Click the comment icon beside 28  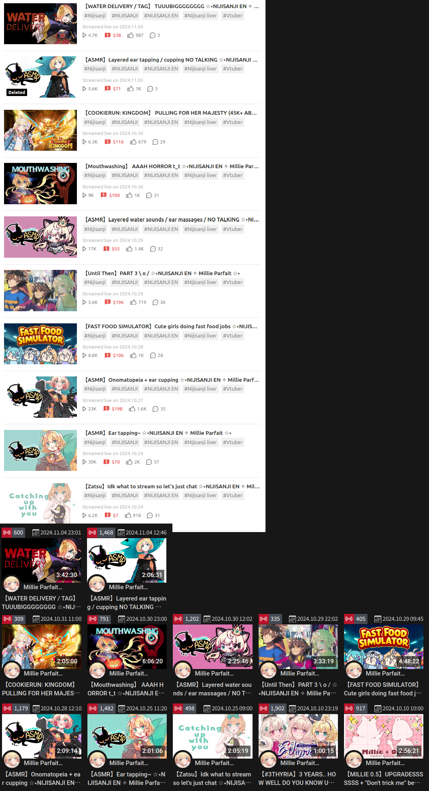[x=153, y=355]
